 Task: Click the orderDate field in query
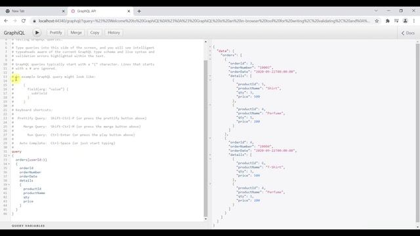[28, 176]
